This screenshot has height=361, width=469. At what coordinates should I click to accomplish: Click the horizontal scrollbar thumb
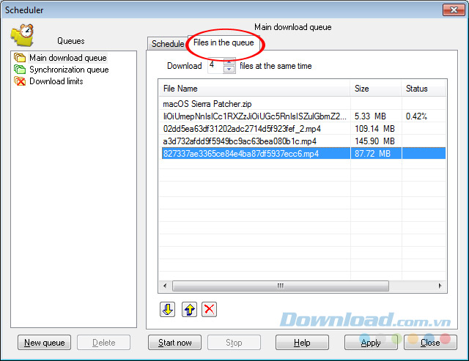[281, 286]
